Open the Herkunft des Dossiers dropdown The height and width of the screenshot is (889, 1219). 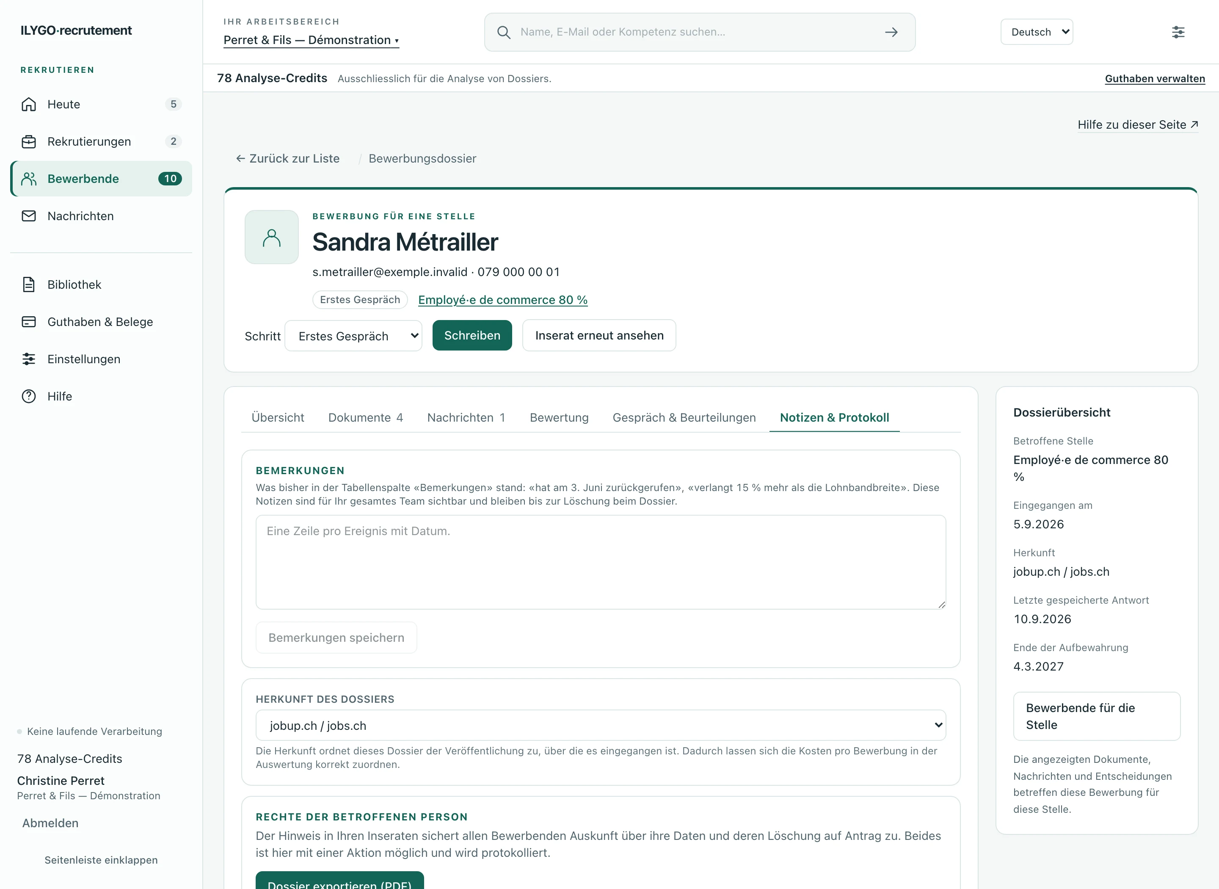pyautogui.click(x=601, y=726)
